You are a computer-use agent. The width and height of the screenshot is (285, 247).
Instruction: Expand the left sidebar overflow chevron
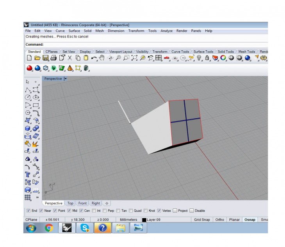[x=37, y=197]
